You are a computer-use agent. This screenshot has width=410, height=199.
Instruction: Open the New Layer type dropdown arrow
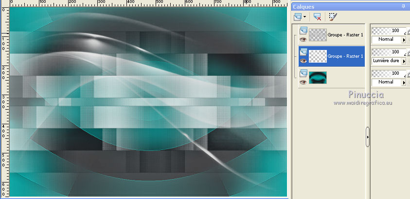click(305, 17)
